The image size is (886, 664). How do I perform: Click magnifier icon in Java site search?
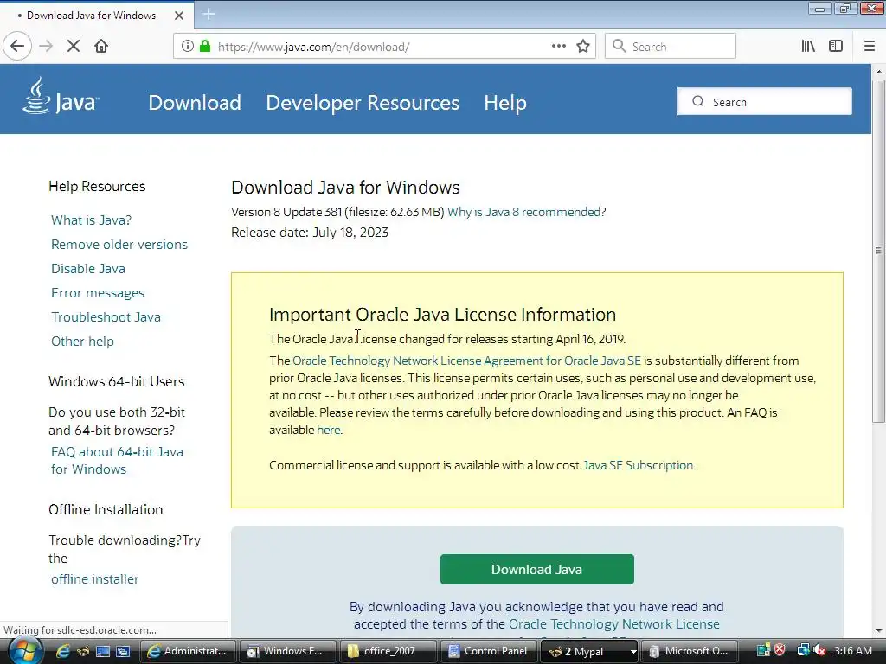coord(698,101)
